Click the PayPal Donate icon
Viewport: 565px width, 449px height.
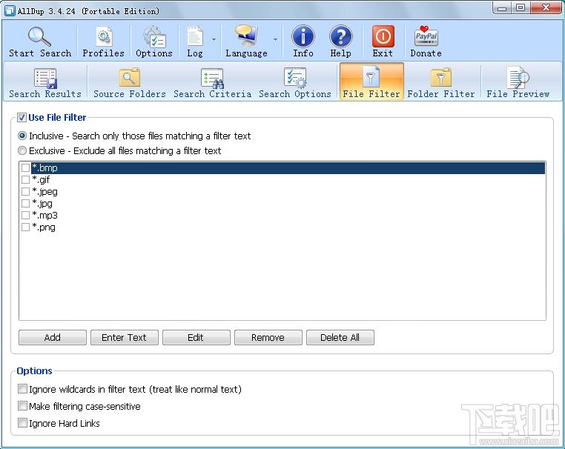[426, 36]
